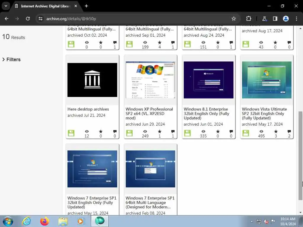The height and width of the screenshot is (227, 303).
Task: Launch Internet Explorer from taskbar
Action: point(26,221)
